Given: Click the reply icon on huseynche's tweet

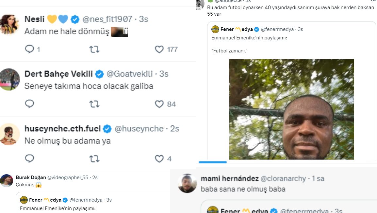Looking at the screenshot, I should [29, 159].
